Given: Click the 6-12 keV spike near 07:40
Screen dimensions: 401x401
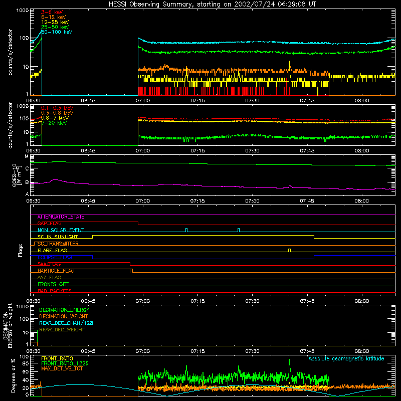Looking at the screenshot, I should point(290,66).
